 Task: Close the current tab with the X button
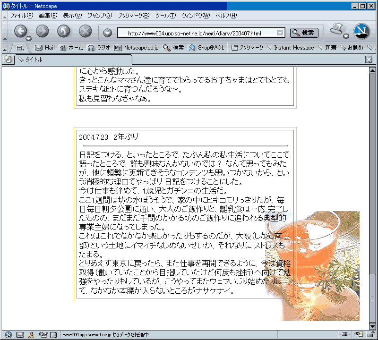tap(369, 59)
